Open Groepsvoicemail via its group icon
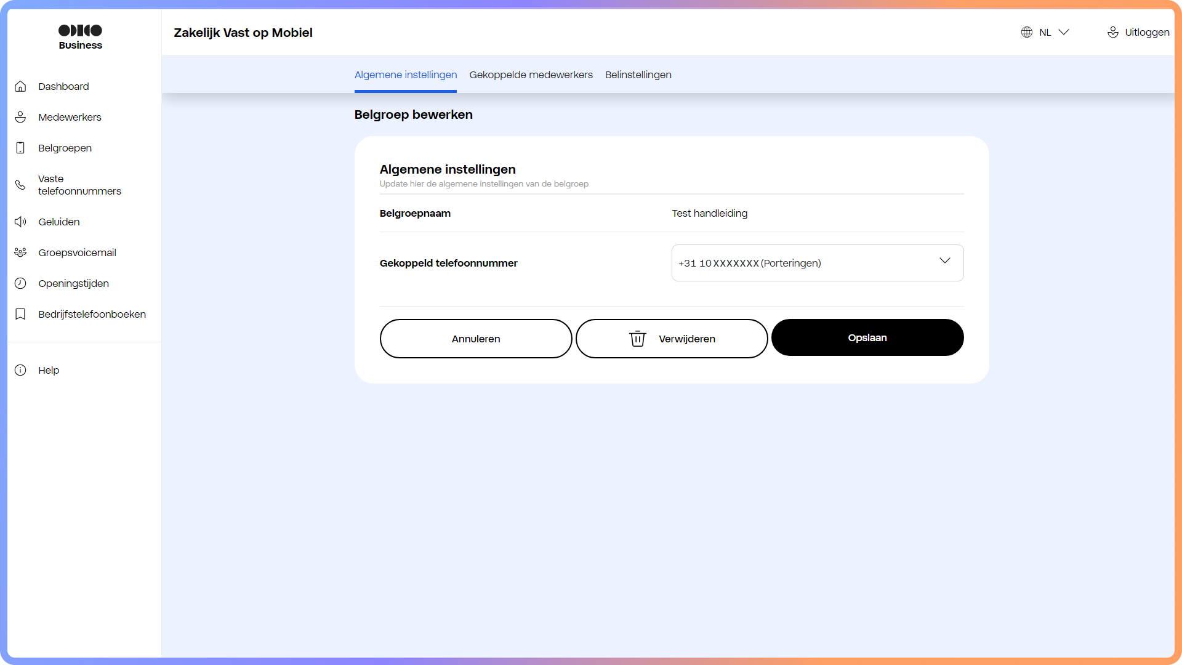 [x=20, y=252]
